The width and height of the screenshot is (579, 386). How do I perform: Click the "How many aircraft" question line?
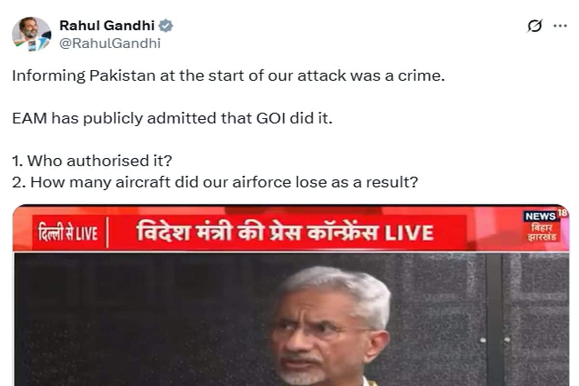(x=215, y=183)
